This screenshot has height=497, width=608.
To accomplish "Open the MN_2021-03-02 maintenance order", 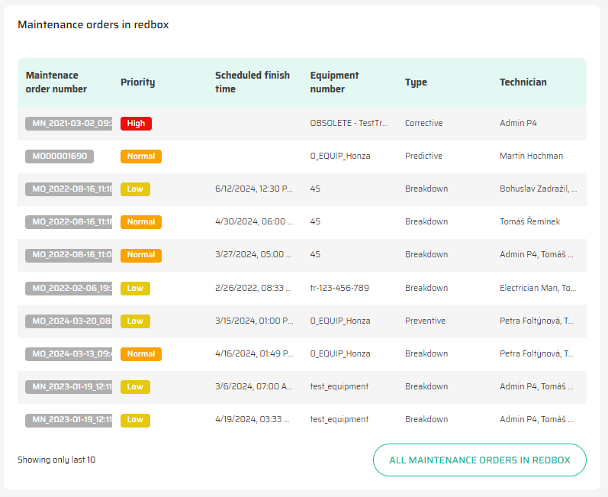I will (x=69, y=123).
